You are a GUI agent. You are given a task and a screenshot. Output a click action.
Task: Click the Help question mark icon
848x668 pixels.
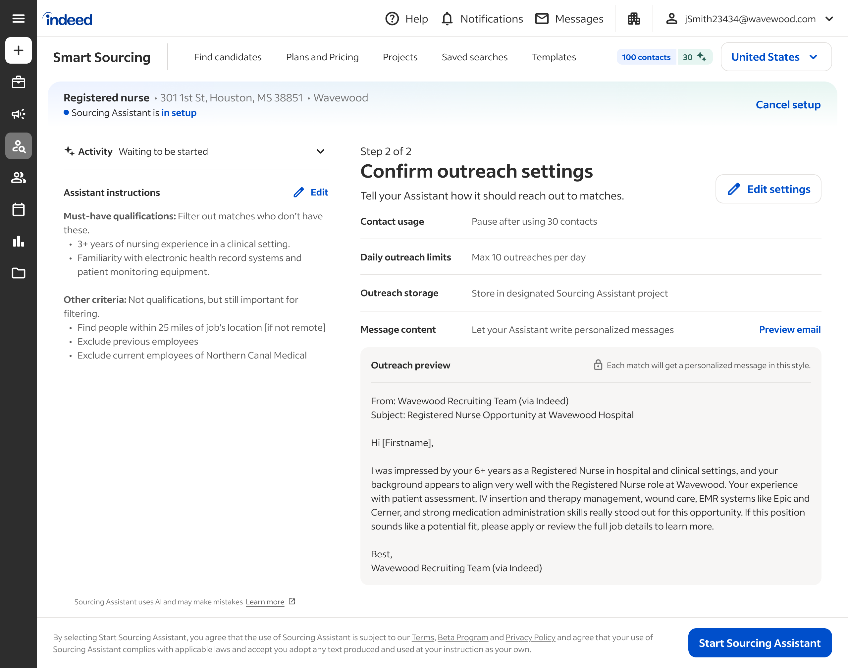click(x=392, y=19)
